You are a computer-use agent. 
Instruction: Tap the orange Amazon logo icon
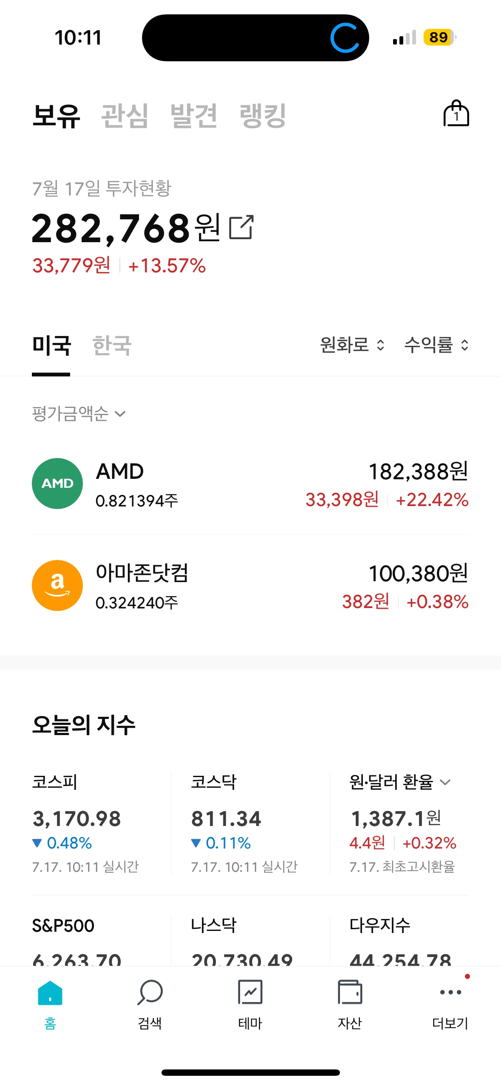[x=57, y=585]
